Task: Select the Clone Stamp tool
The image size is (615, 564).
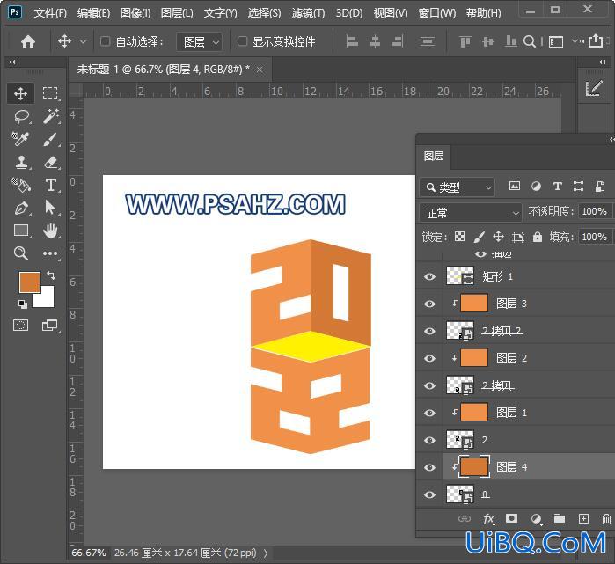Action: (21, 162)
